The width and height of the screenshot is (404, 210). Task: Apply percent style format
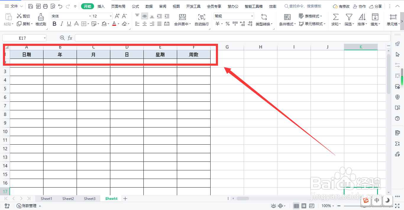(x=228, y=24)
